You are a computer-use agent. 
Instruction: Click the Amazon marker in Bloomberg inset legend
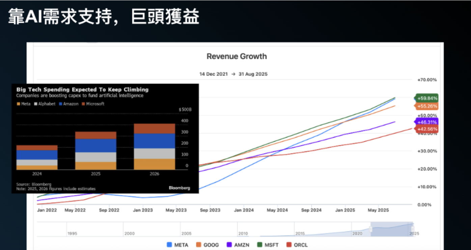pyautogui.click(x=61, y=104)
